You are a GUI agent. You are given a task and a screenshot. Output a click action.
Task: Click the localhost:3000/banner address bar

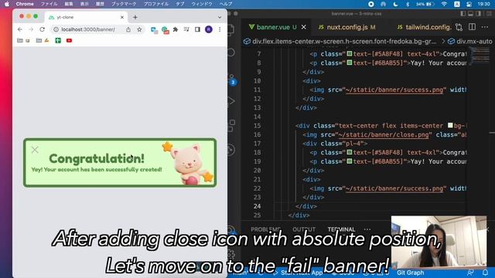(x=88, y=29)
